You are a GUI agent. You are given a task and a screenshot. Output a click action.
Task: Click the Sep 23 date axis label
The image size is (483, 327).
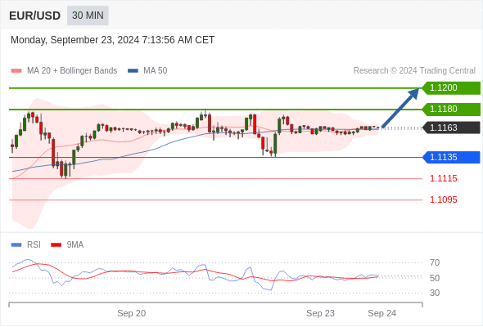(320, 313)
